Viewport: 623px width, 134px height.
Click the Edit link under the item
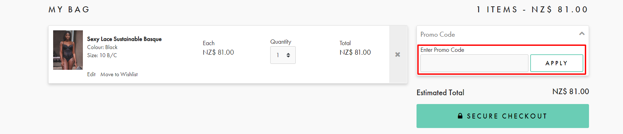coord(91,74)
